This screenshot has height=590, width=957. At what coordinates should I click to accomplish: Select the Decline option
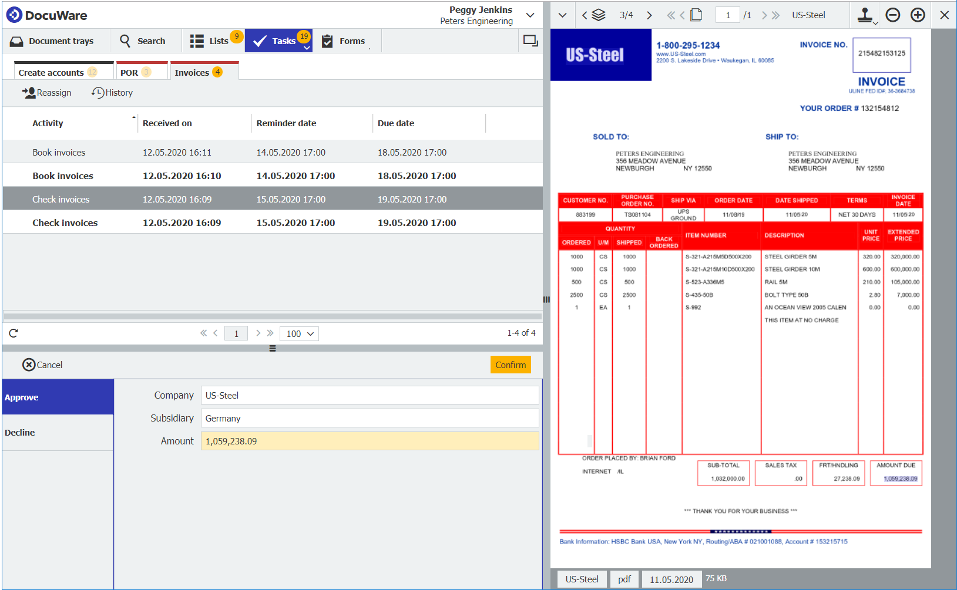pos(19,433)
